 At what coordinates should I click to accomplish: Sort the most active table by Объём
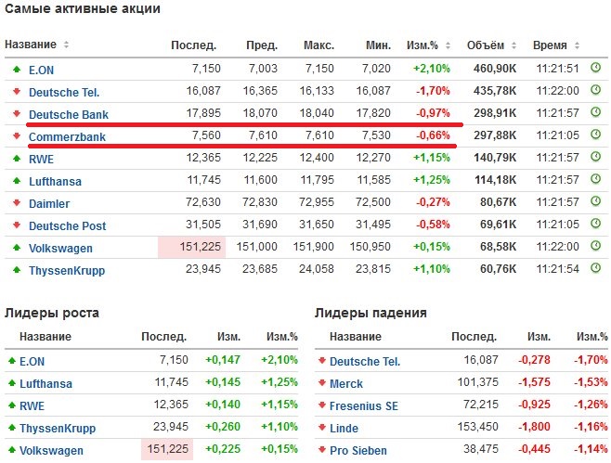pos(485,45)
